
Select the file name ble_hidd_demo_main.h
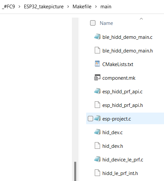[x=128, y=51]
